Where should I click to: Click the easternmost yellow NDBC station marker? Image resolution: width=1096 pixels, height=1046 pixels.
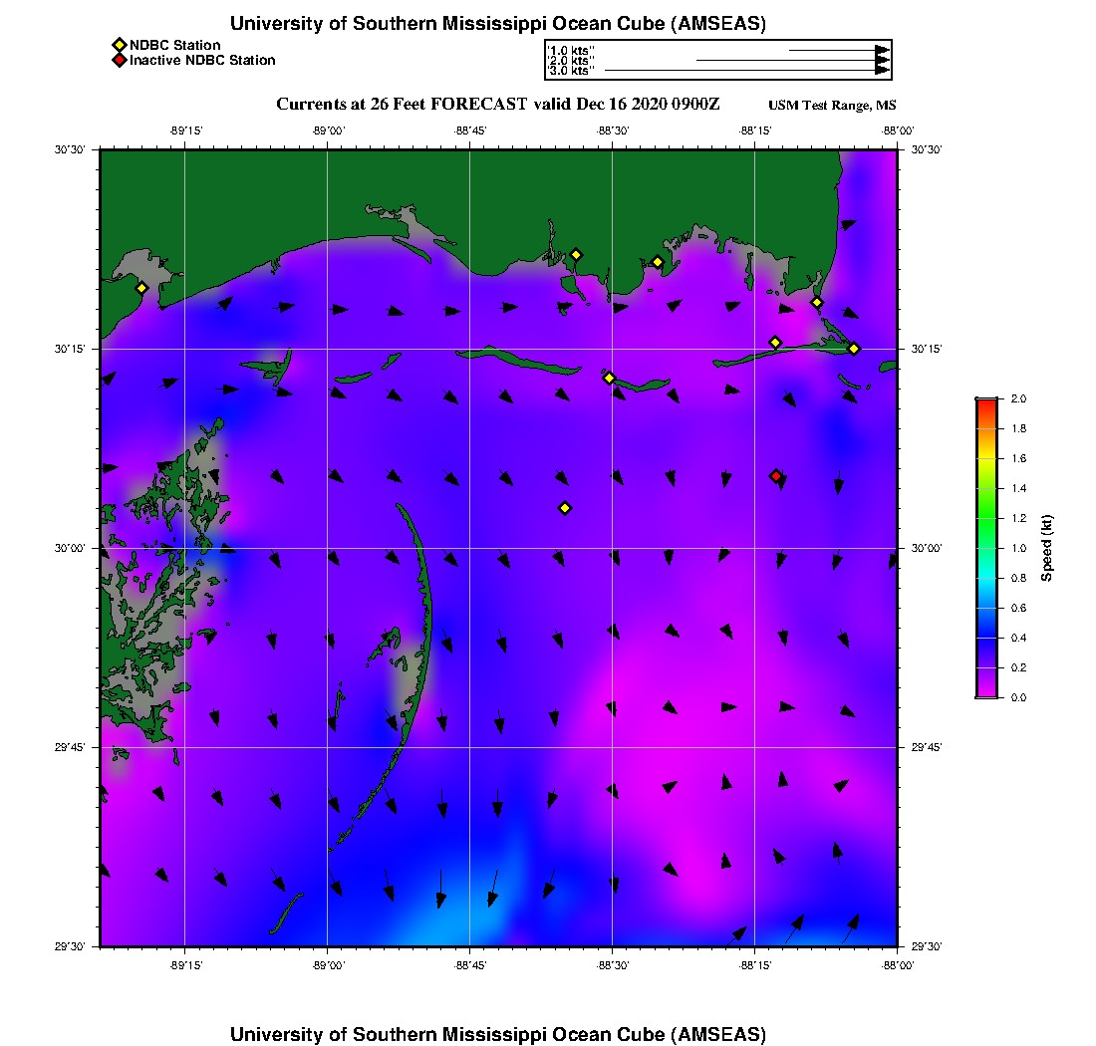(854, 348)
